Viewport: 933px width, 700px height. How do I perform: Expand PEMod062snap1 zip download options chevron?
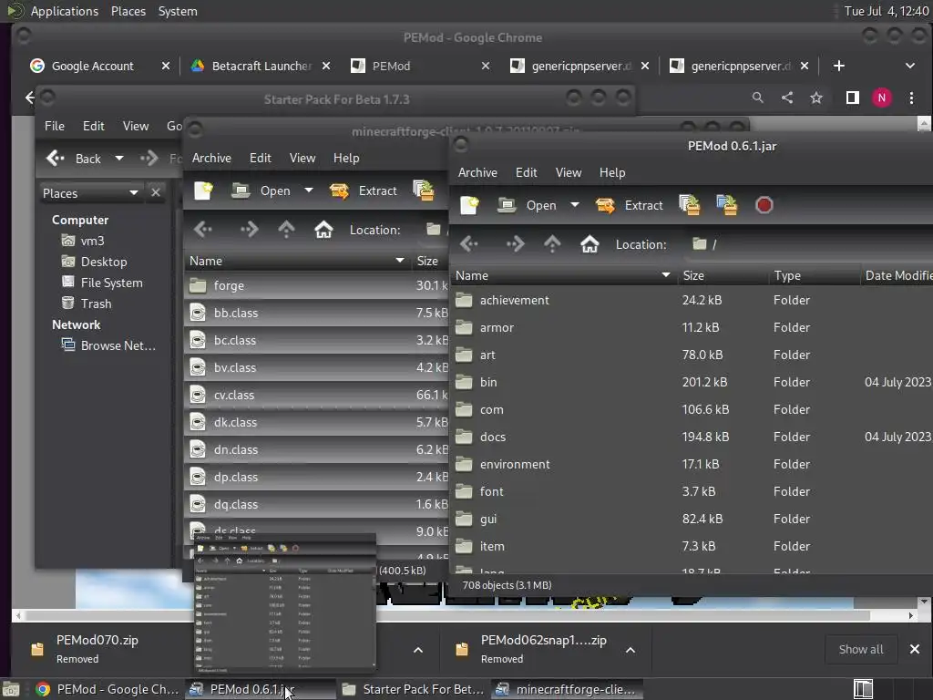(631, 650)
